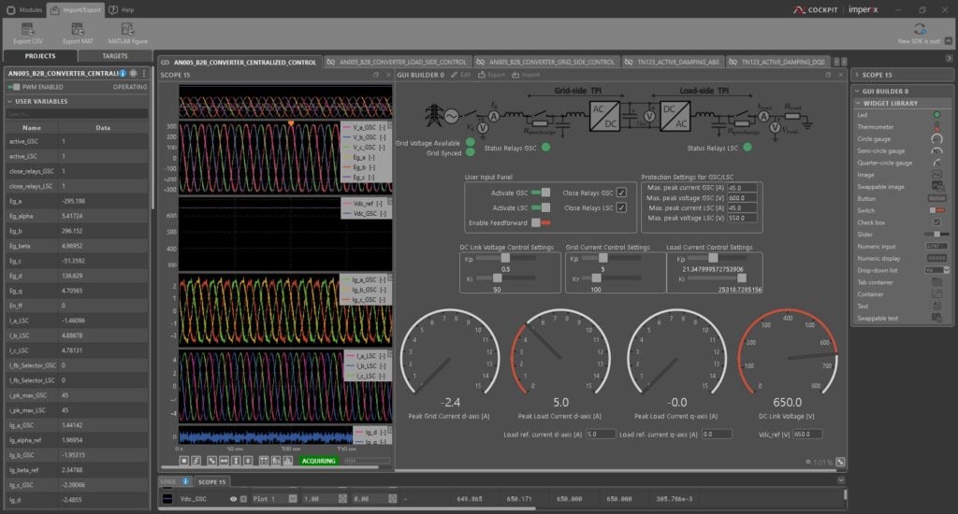Click the Export CSV icon
This screenshot has height=514, width=958.
[x=27, y=30]
